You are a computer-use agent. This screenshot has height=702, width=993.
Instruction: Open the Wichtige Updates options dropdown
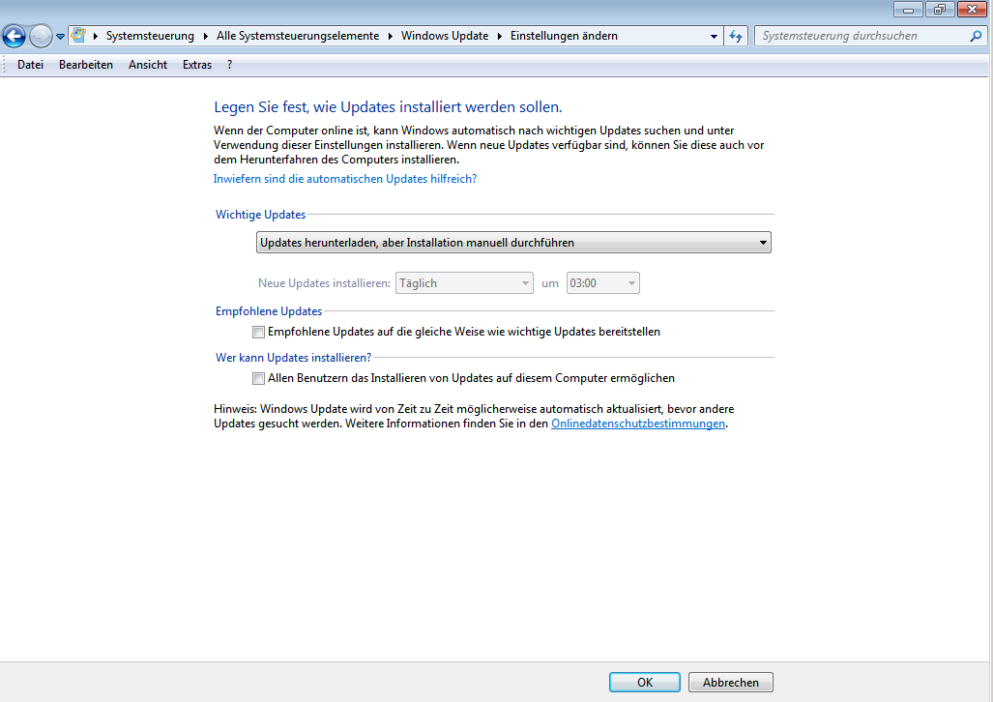(513, 243)
